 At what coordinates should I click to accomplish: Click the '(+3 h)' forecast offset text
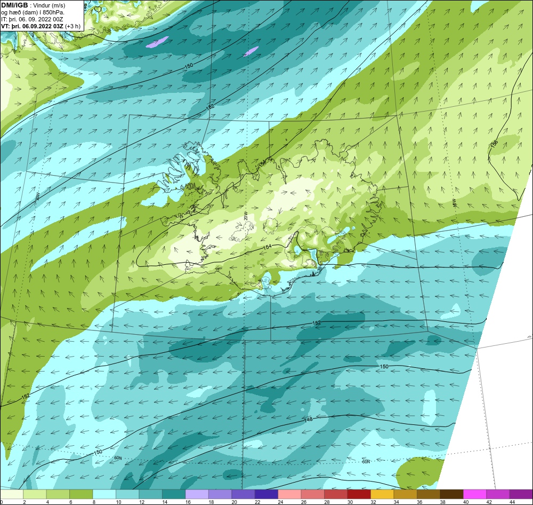click(x=73, y=26)
